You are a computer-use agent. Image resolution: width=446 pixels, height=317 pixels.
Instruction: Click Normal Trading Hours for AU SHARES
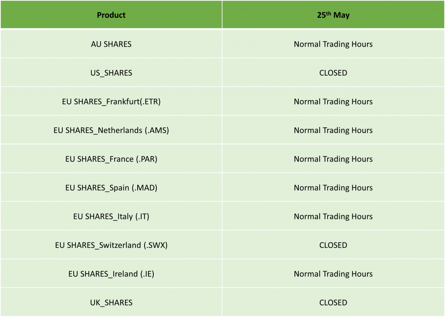pos(333,44)
